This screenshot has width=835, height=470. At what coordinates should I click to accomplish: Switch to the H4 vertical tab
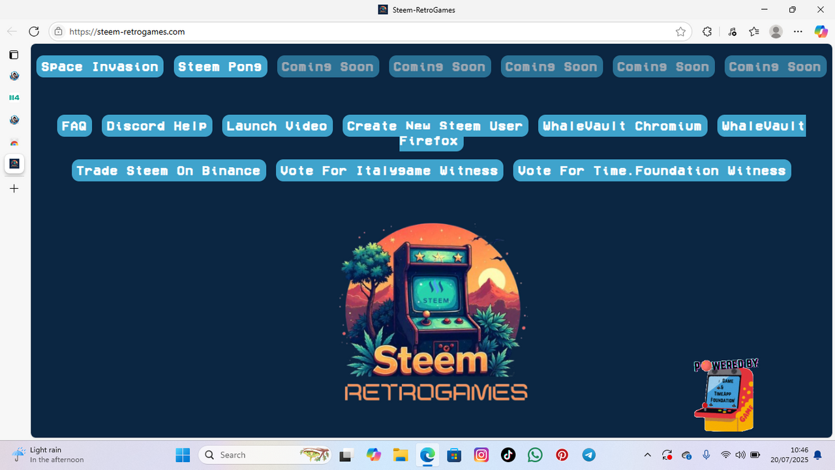[14, 98]
